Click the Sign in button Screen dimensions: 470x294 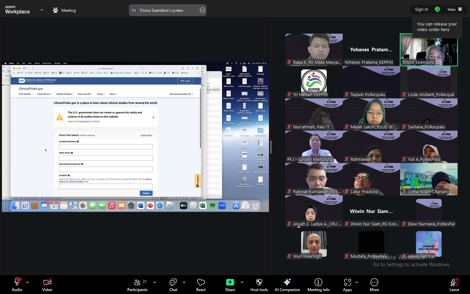pos(421,9)
